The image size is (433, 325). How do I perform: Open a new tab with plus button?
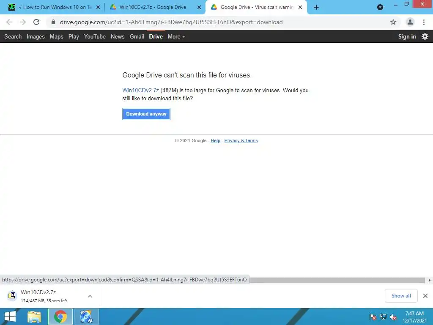(316, 8)
